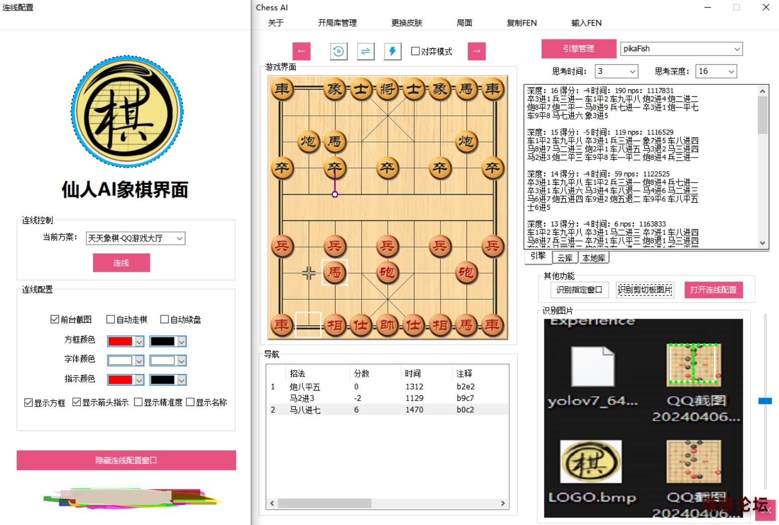
Task: Click the highlighted red horse piece
Action: click(x=335, y=273)
